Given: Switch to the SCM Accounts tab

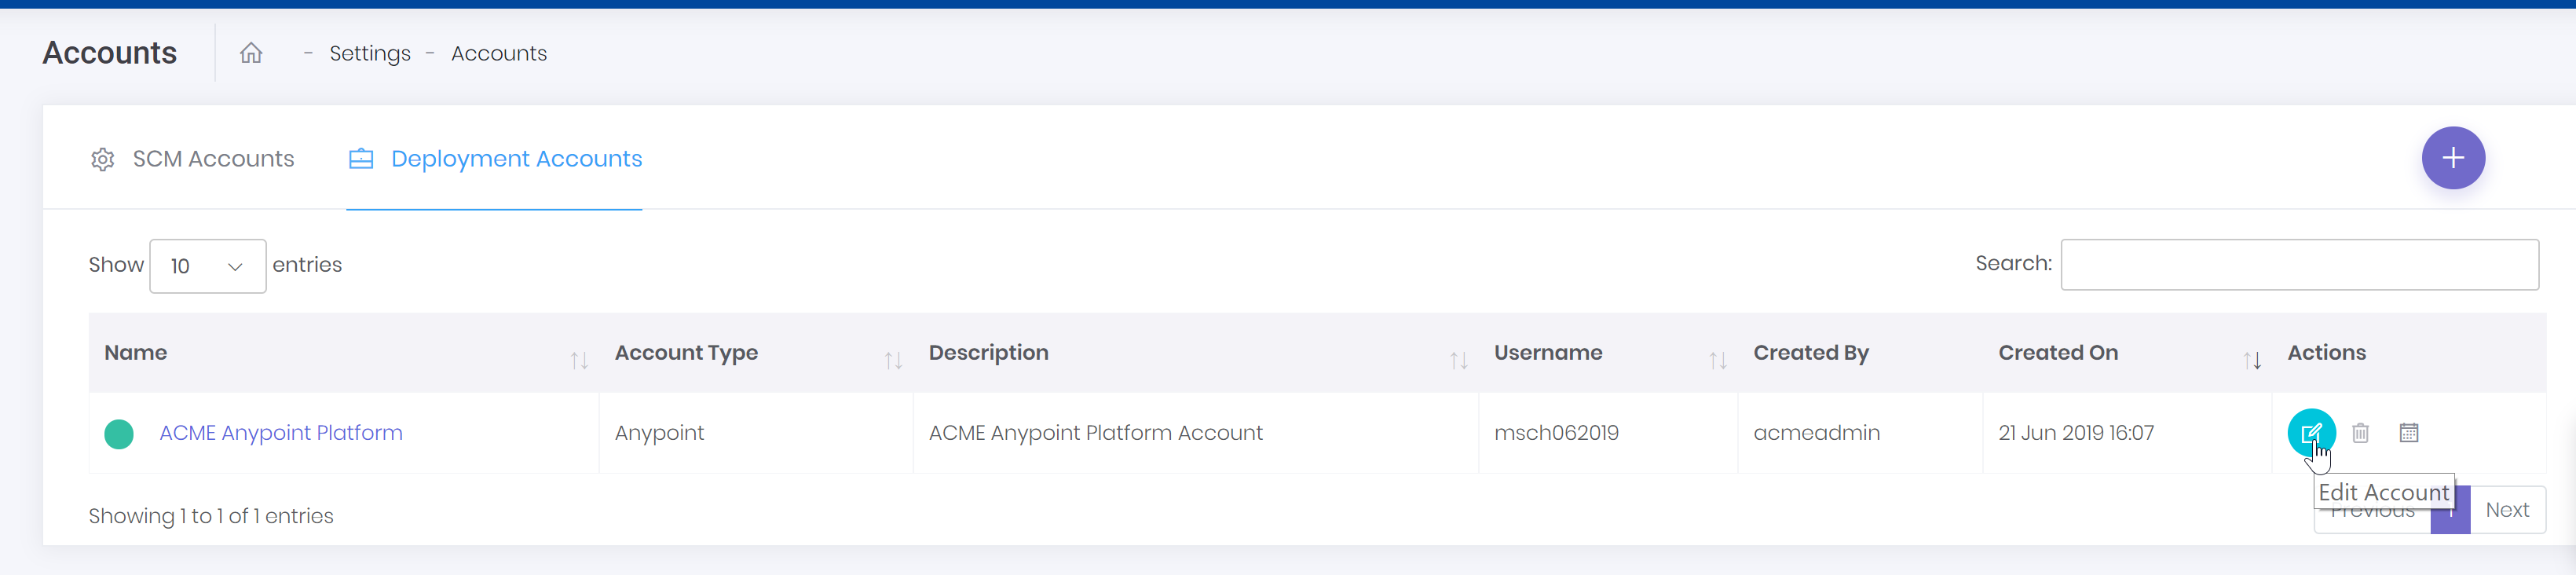Looking at the screenshot, I should pos(193,159).
